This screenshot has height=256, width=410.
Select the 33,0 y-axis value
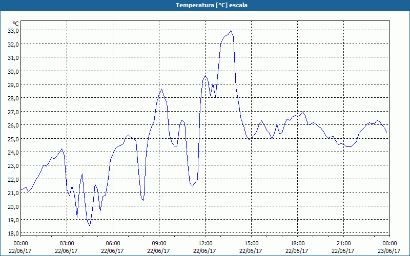click(14, 31)
